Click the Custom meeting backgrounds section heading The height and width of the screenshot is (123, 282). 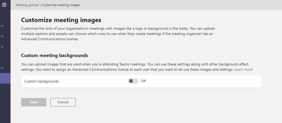click(x=55, y=55)
